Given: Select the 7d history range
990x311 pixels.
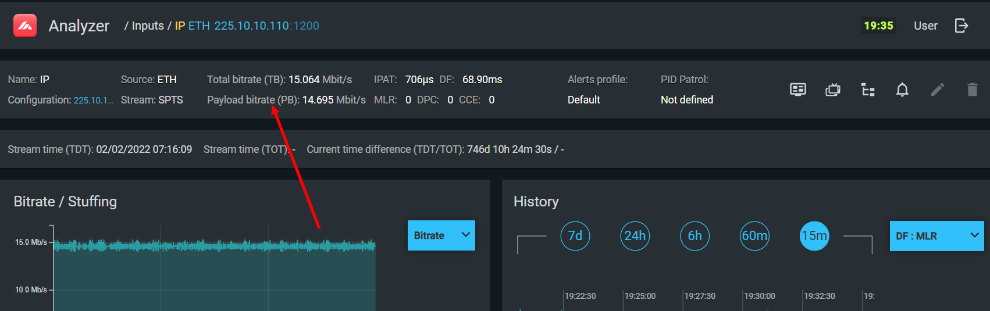Looking at the screenshot, I should coord(575,236).
